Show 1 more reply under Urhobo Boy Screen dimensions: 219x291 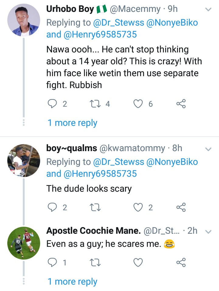tap(72, 123)
